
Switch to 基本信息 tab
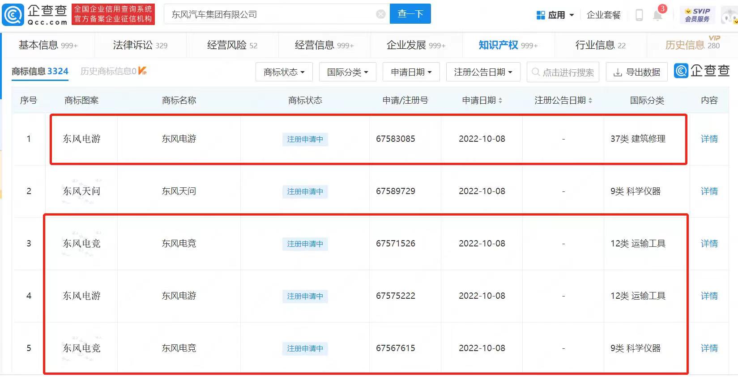click(x=48, y=45)
